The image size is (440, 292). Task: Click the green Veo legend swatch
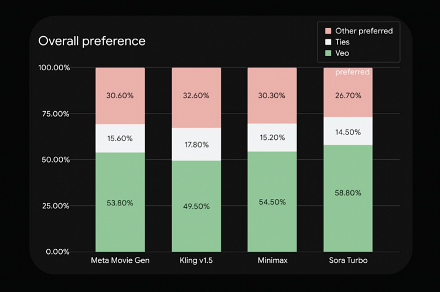point(328,53)
